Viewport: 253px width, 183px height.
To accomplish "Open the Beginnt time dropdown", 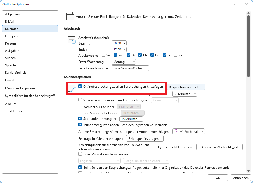I will (119, 43).
